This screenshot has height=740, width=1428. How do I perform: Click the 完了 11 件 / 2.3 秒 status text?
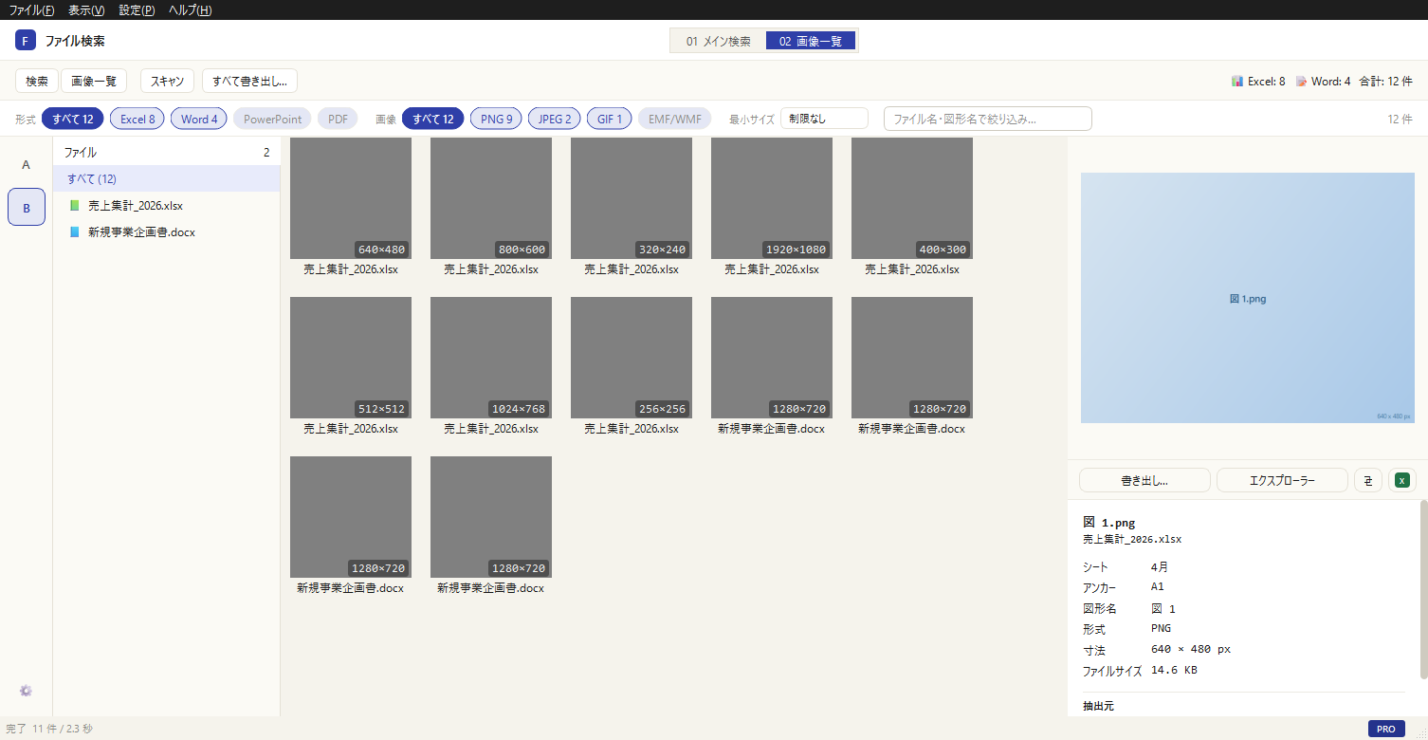click(49, 729)
